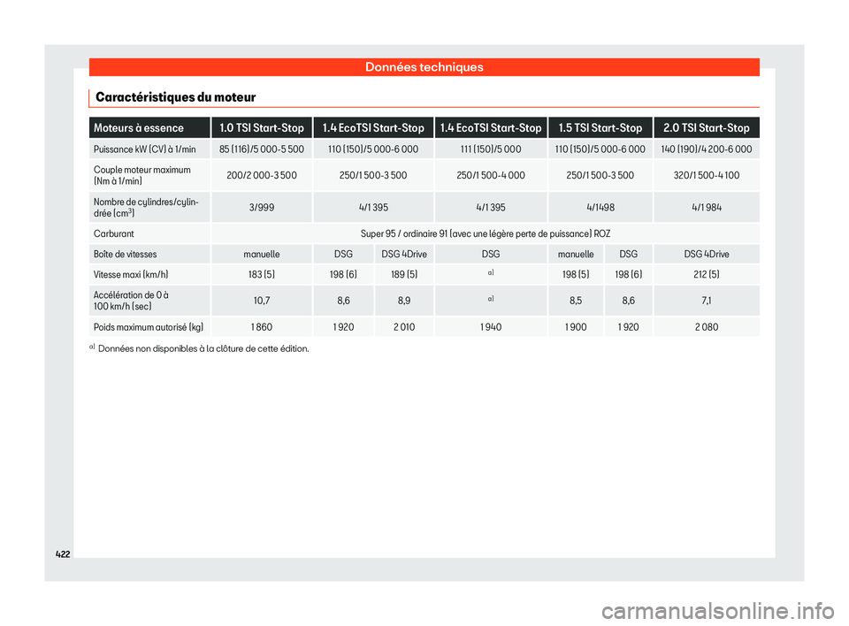Click the 212 (5) top speed value

coord(707,274)
